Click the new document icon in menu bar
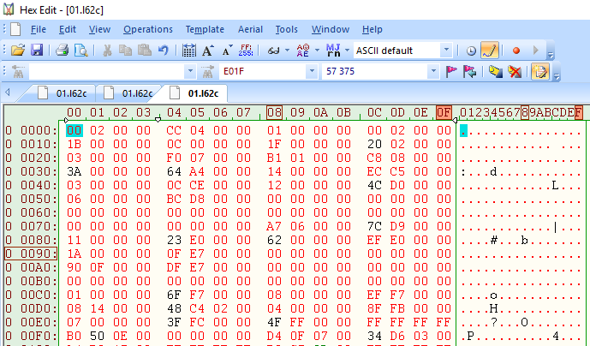590x346 pixels. (x=15, y=29)
